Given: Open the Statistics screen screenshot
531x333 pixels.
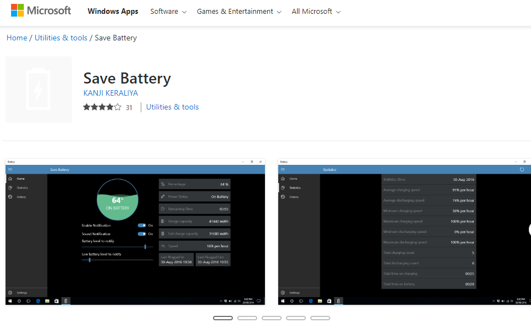Looking at the screenshot, I should tap(404, 232).
